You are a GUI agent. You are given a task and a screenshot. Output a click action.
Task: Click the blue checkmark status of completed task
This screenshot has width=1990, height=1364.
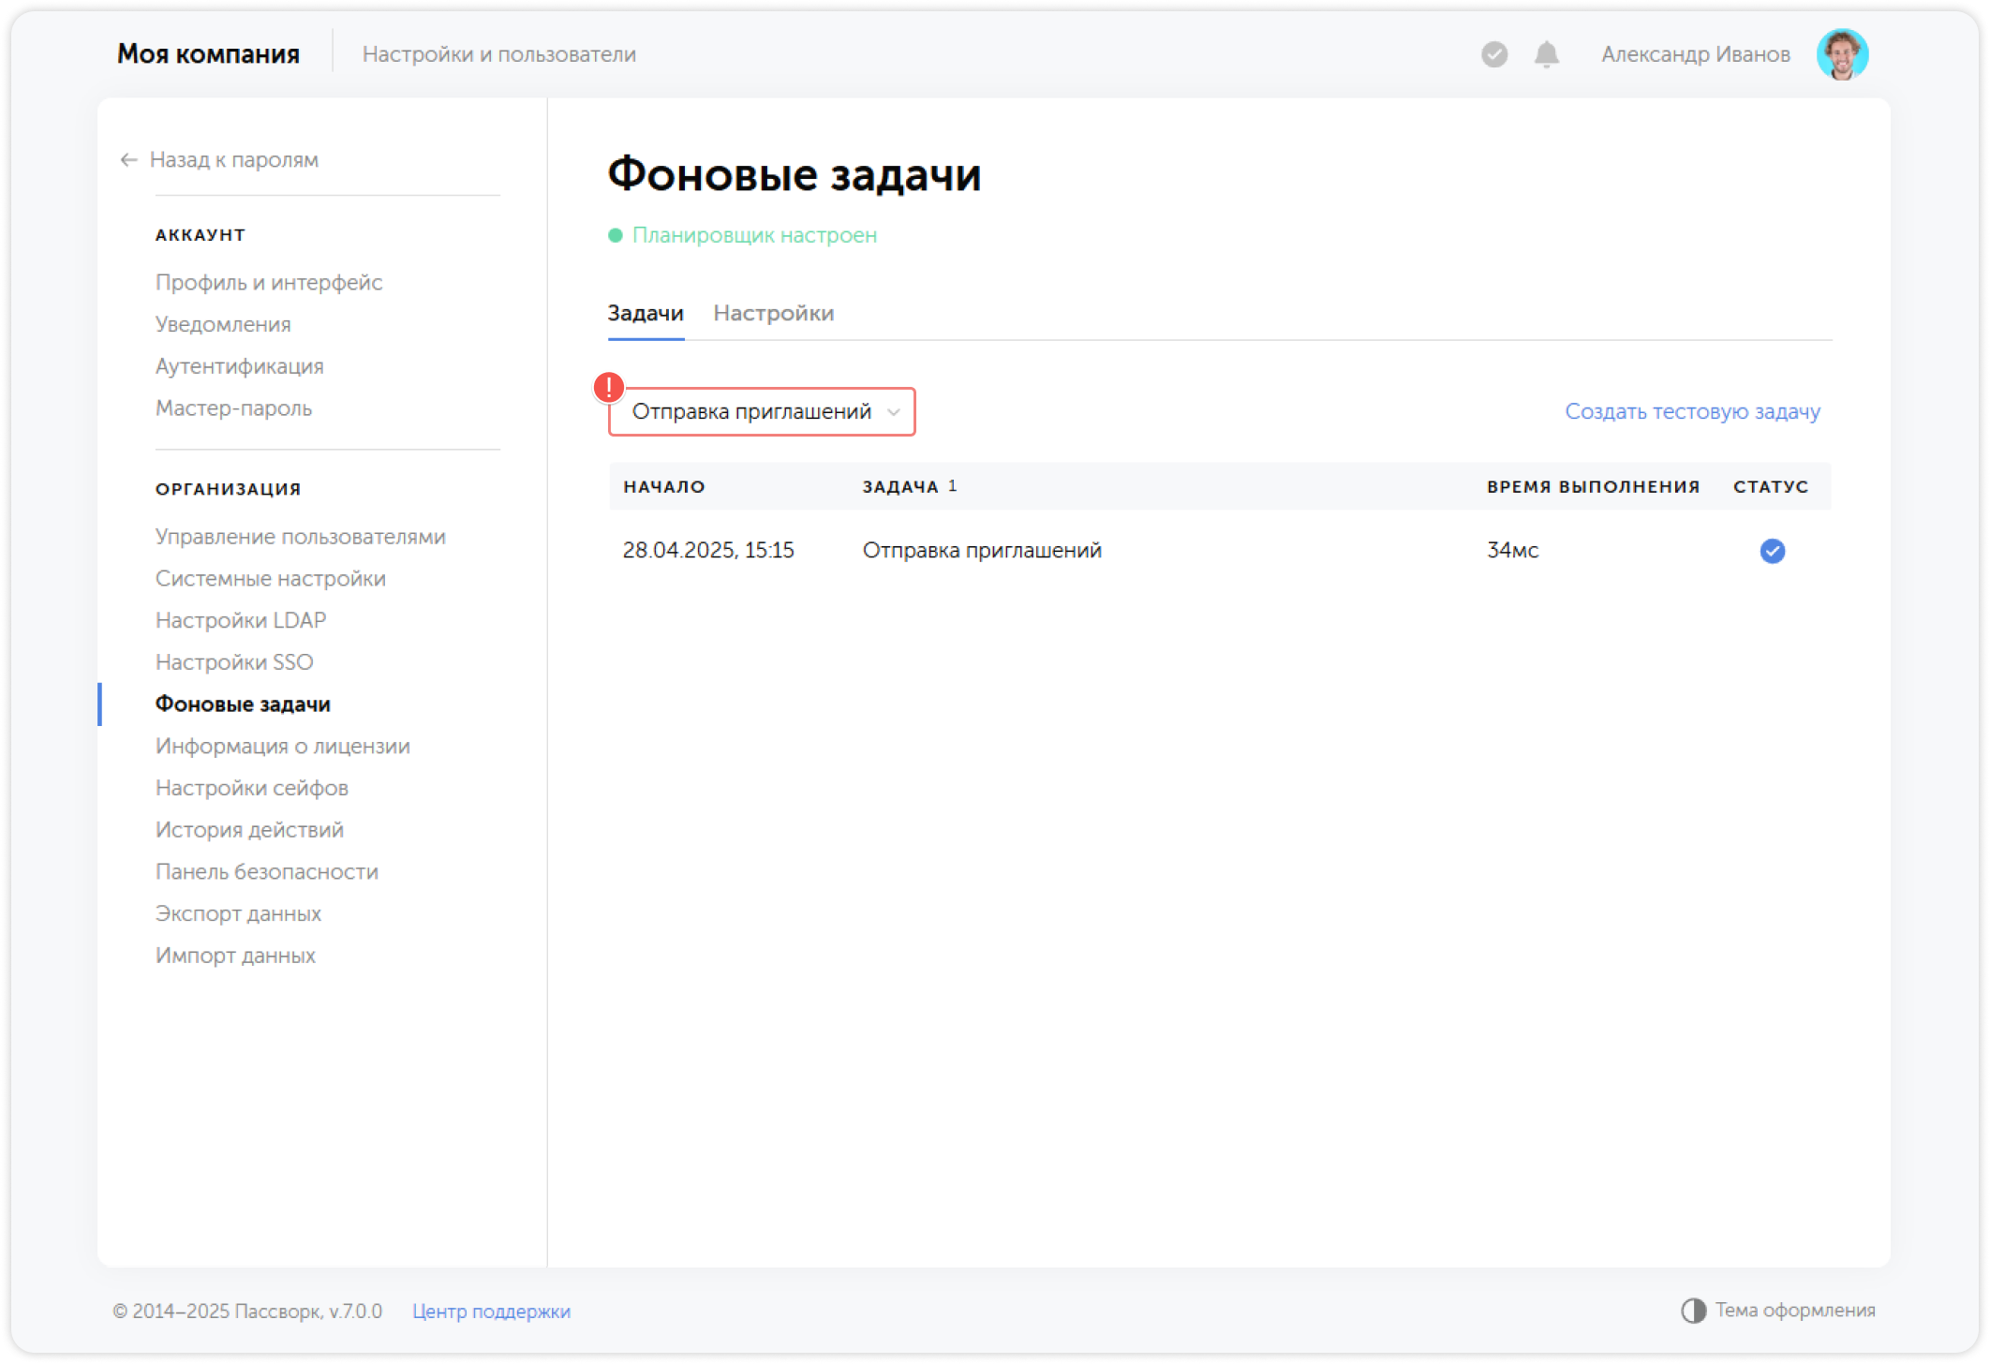point(1772,551)
